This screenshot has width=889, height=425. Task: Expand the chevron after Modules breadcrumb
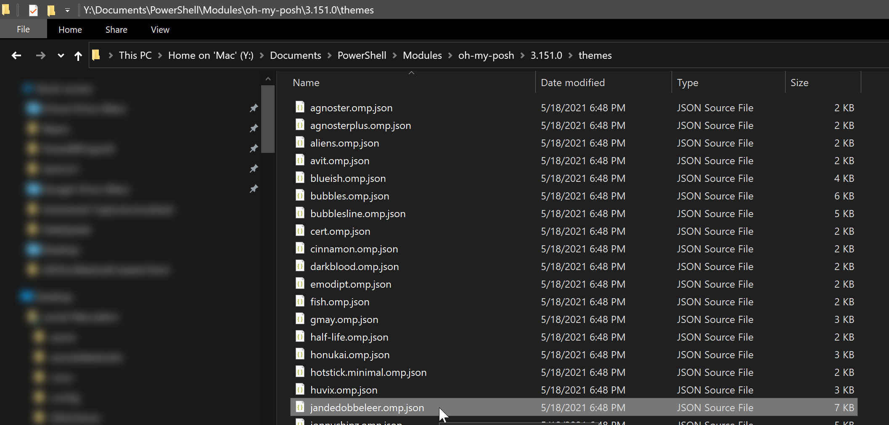point(450,55)
